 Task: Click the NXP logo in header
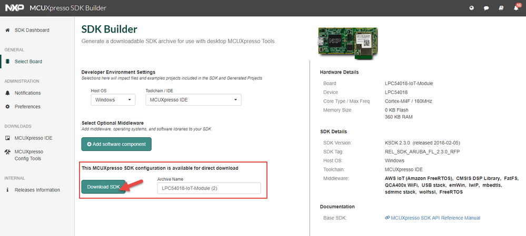(x=15, y=8)
